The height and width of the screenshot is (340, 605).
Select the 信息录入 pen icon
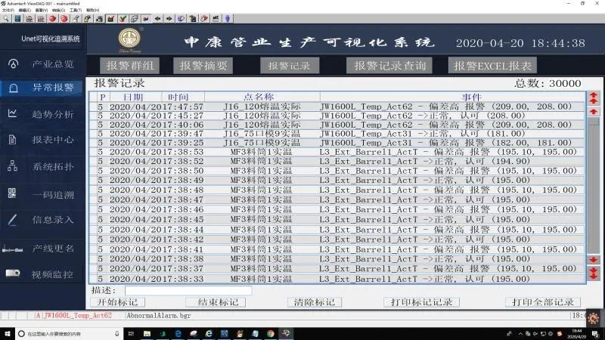[13, 221]
